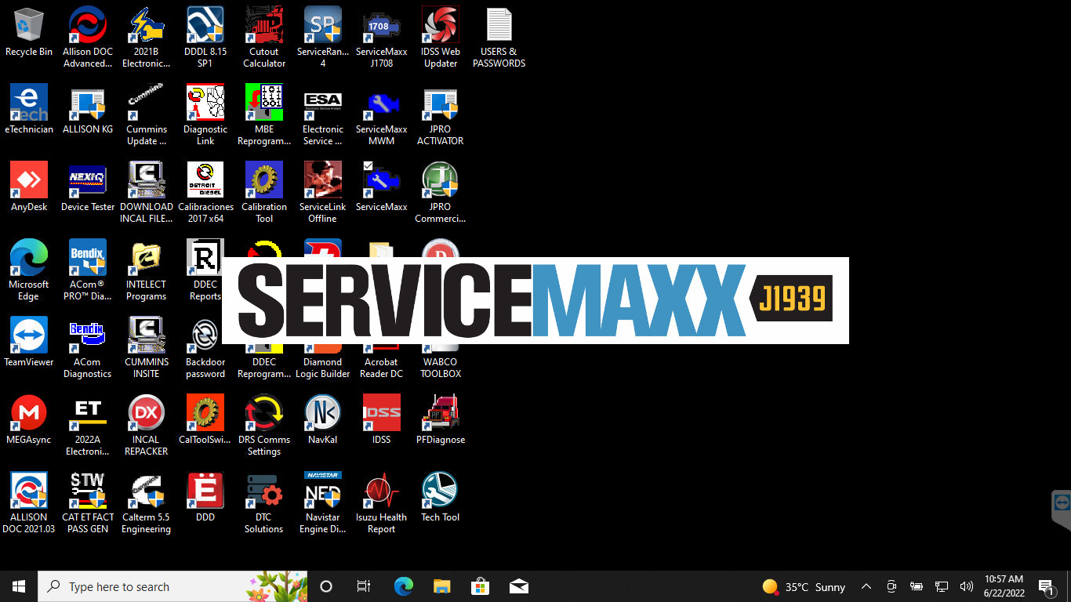The image size is (1071, 602).
Task: Open Diagnostic Link shortcut
Action: point(205,114)
